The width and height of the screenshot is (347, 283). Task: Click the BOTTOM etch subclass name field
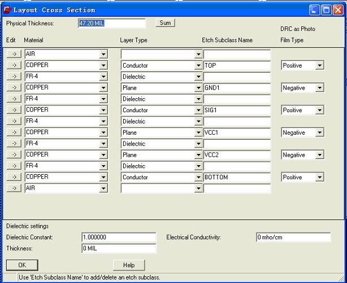237,177
